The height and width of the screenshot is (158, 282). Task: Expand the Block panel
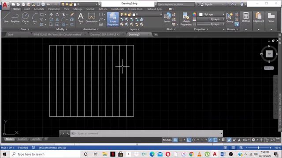(171, 29)
